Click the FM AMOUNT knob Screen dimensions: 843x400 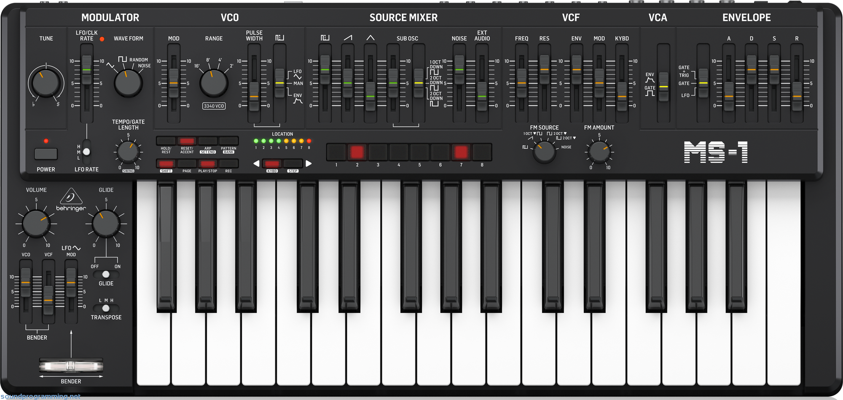(599, 152)
